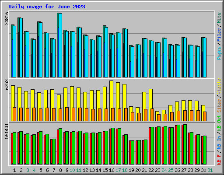Click day 27 on the x-axis
224x175 pixels.
tap(184, 170)
